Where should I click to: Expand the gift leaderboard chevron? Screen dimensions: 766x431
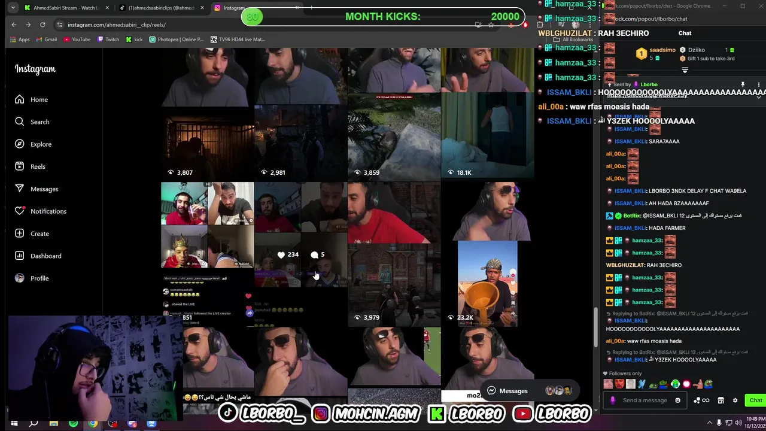coord(685,70)
